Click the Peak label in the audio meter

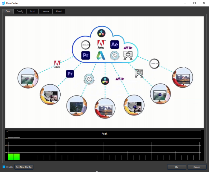tap(105, 134)
